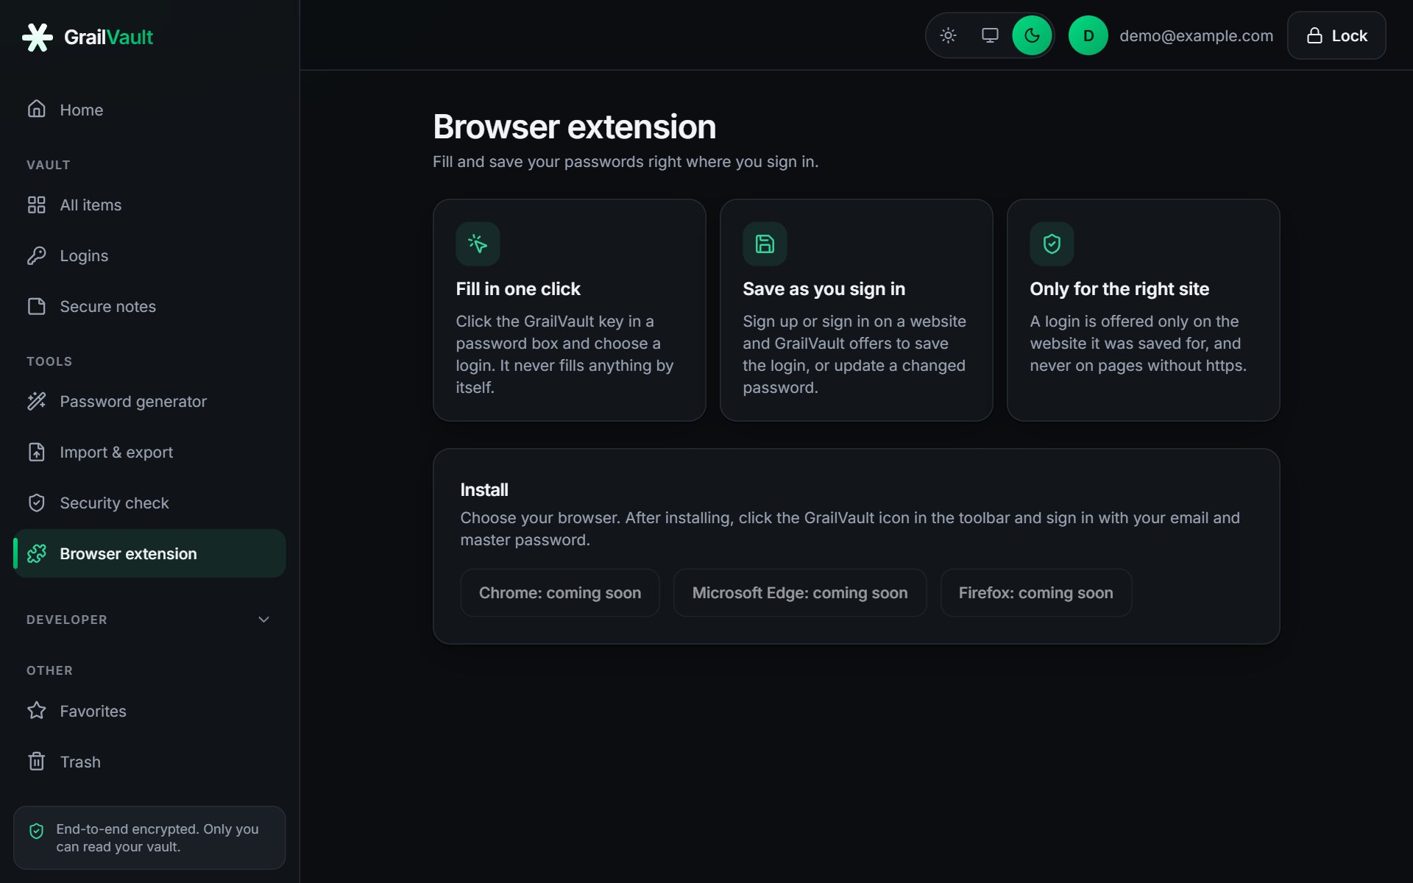Click the Chrome: coming soon button
1413x883 pixels.
click(559, 592)
